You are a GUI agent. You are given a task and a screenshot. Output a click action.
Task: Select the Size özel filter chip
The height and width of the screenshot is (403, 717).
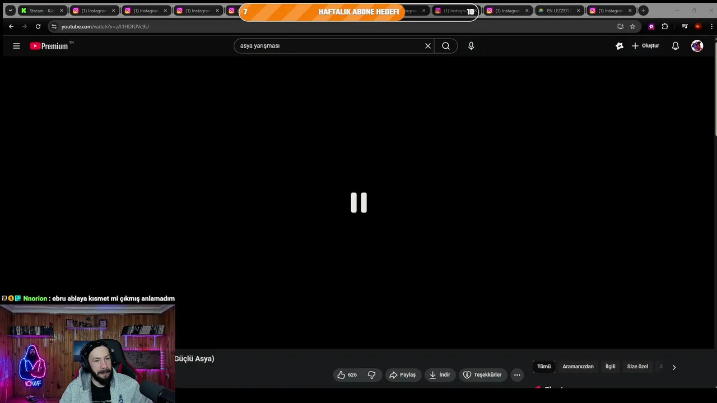click(x=637, y=367)
